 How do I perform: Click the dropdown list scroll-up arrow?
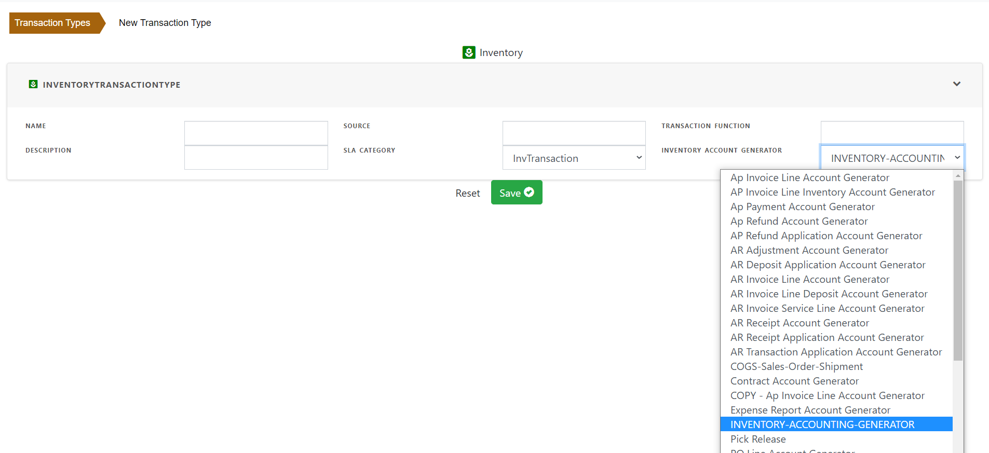(x=958, y=175)
